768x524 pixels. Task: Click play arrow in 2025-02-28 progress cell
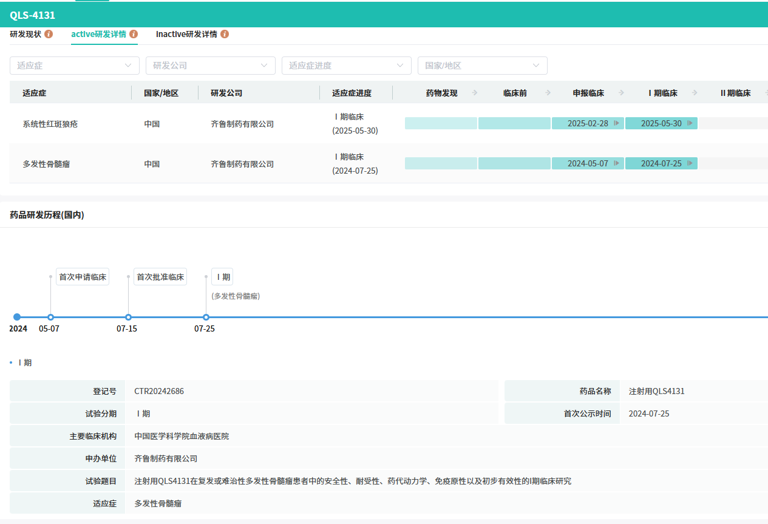pos(616,123)
